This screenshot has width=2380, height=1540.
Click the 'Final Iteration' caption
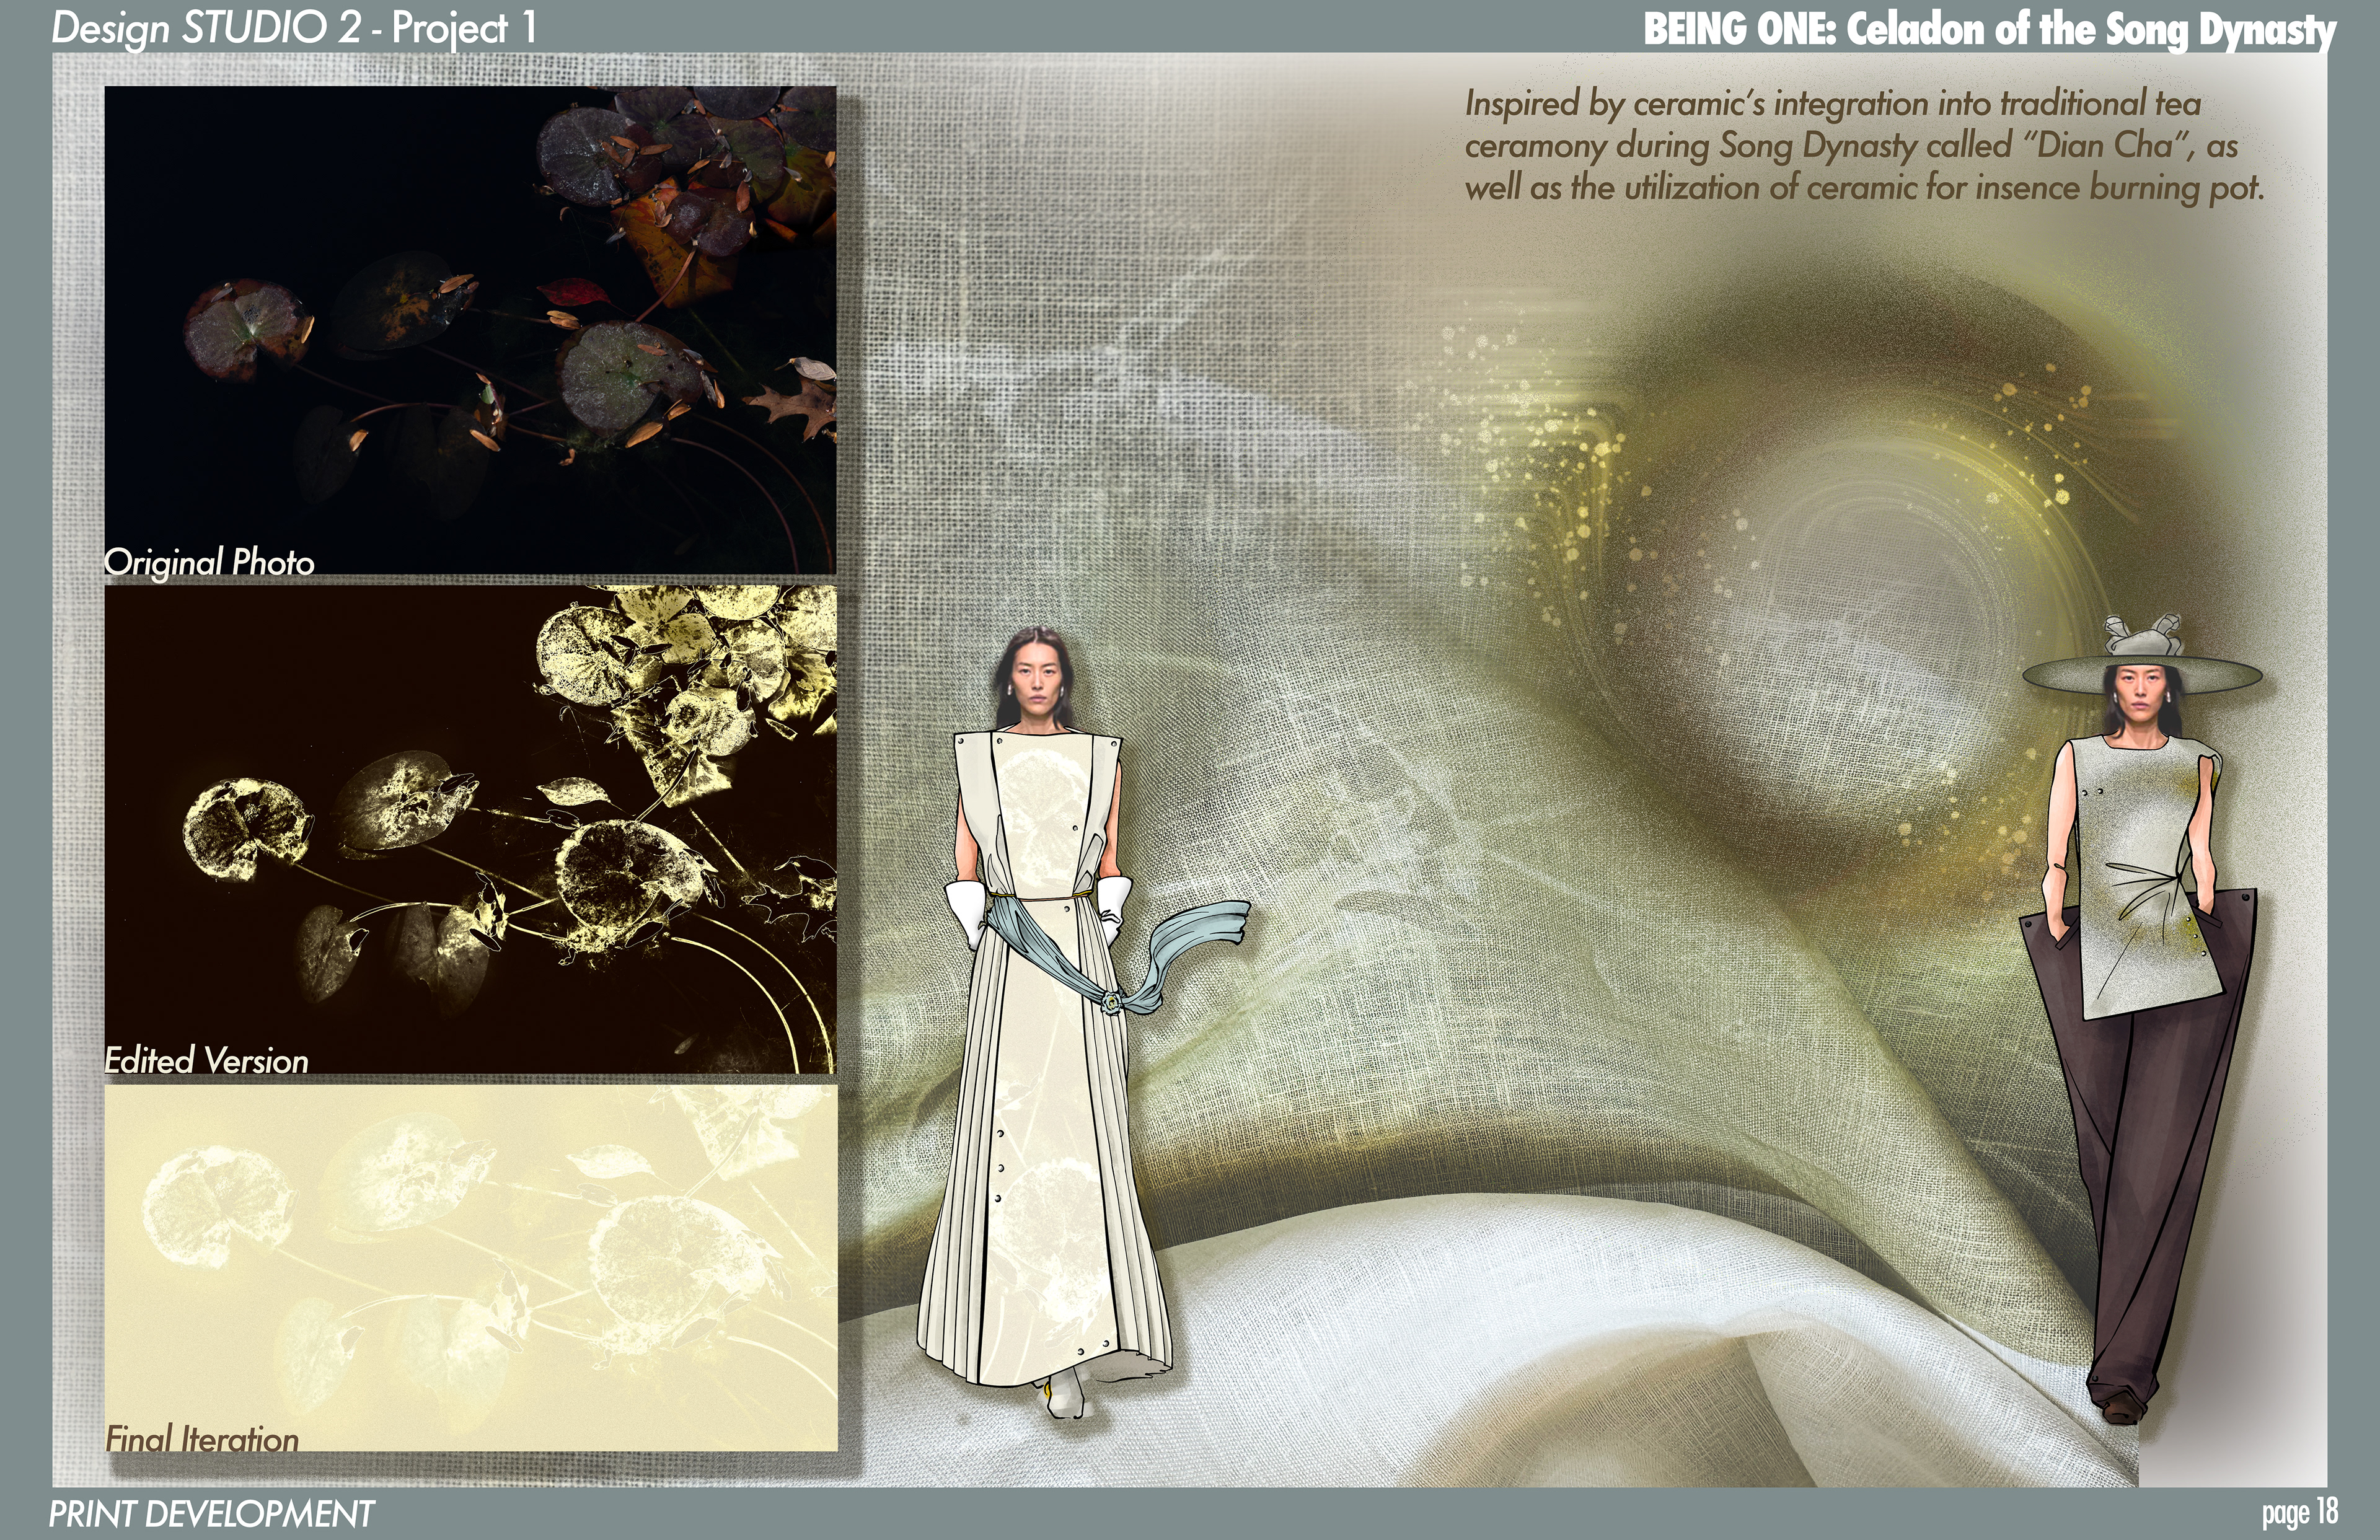(202, 1439)
